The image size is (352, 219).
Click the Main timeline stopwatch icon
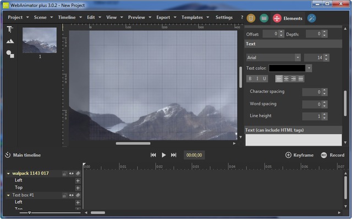(8, 155)
